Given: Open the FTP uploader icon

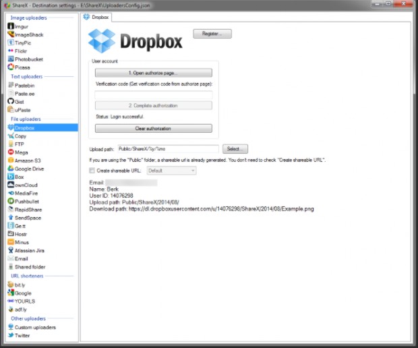Looking at the screenshot, I should pyautogui.click(x=11, y=144).
